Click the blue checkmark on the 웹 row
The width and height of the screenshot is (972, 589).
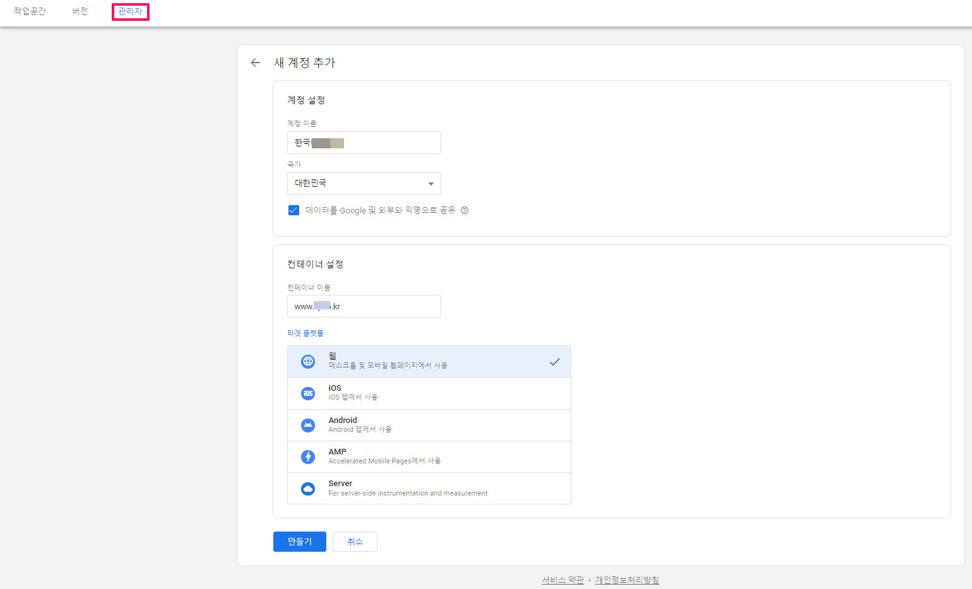(x=555, y=361)
